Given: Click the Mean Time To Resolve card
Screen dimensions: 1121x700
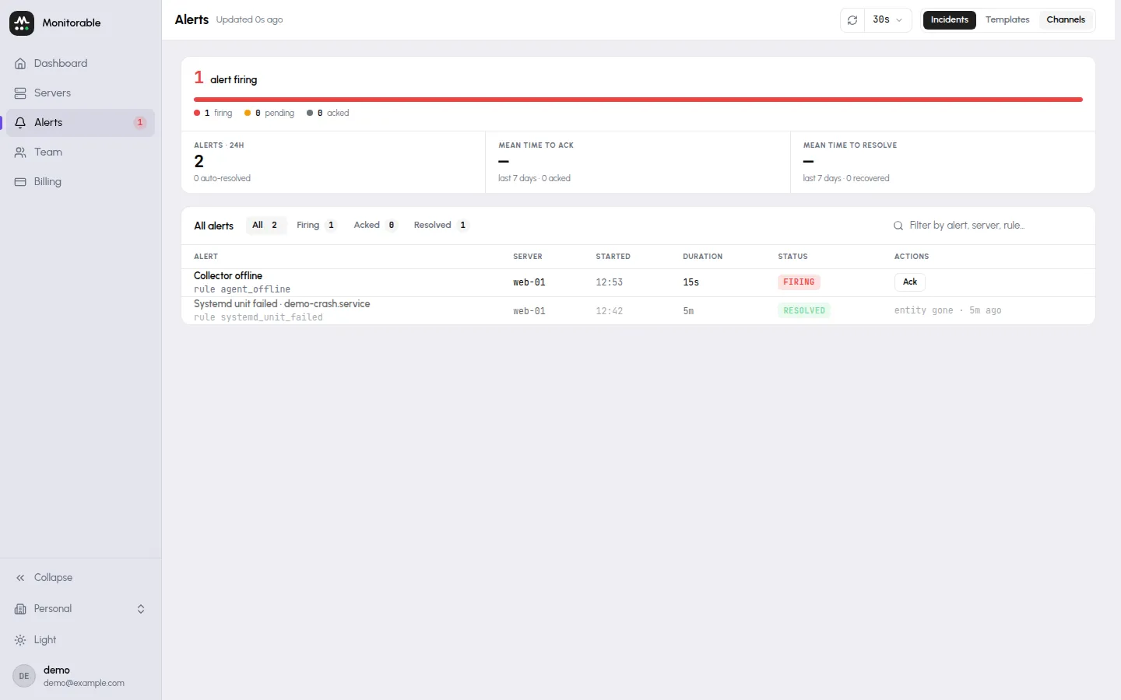Looking at the screenshot, I should [943, 162].
